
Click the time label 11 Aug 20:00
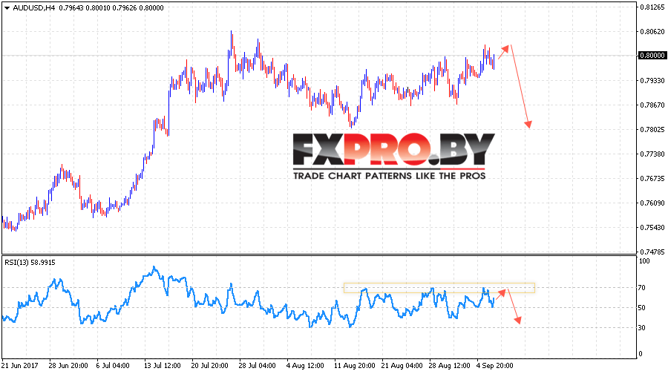pos(355,366)
